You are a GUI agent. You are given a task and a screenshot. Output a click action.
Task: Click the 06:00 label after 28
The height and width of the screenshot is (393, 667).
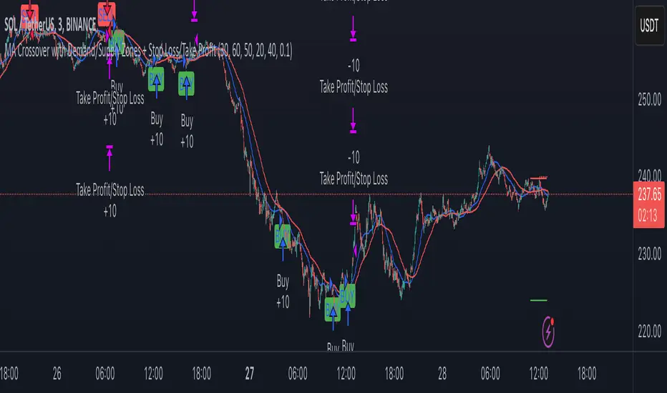[490, 374]
